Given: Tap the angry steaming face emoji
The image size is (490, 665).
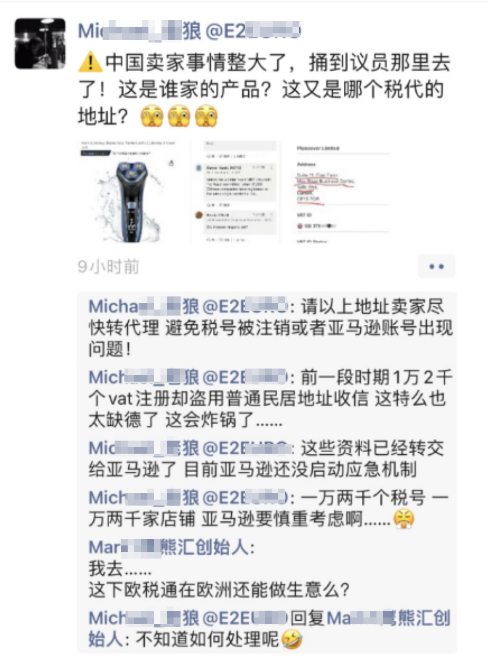Looking at the screenshot, I should pyautogui.click(x=404, y=518).
